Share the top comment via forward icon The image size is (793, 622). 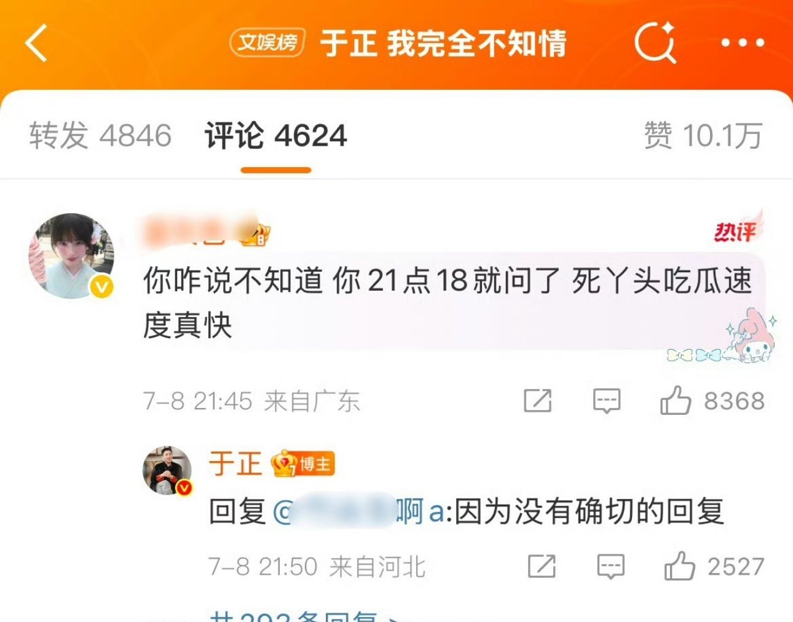[x=537, y=401]
